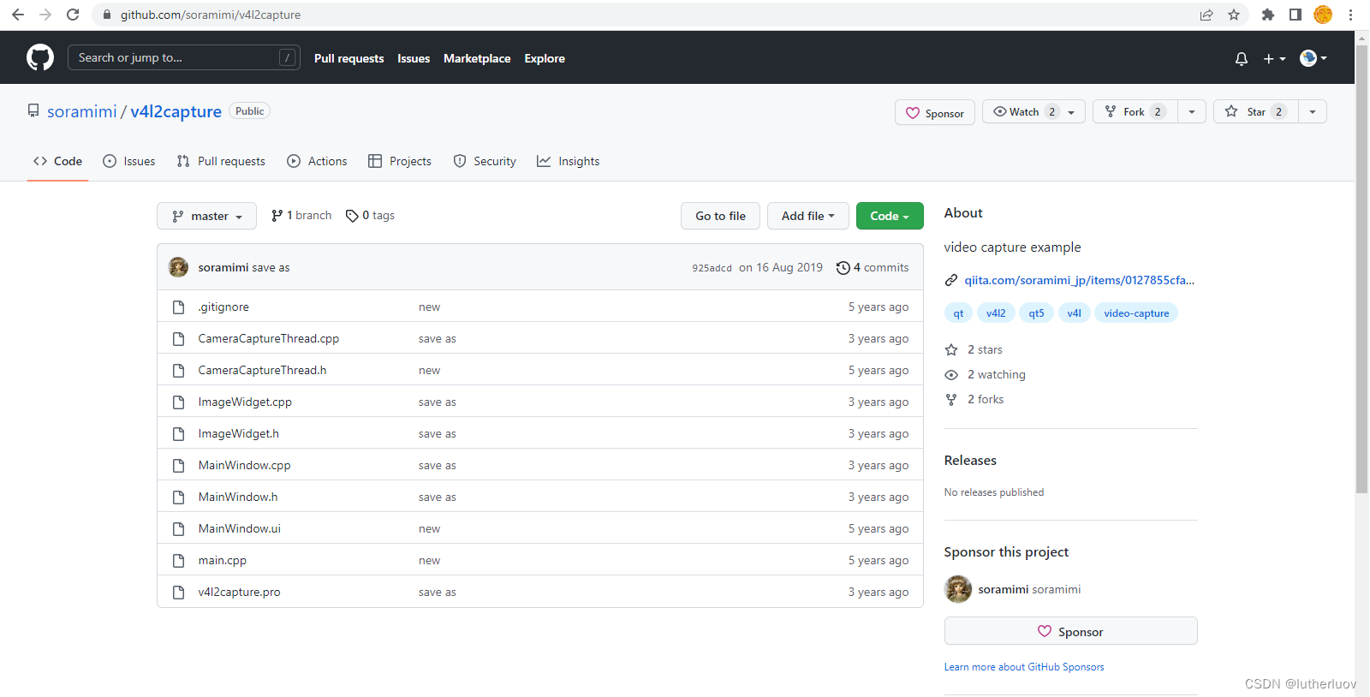Open Chrome's three-dot menu
The image size is (1370, 697).
[1350, 15]
